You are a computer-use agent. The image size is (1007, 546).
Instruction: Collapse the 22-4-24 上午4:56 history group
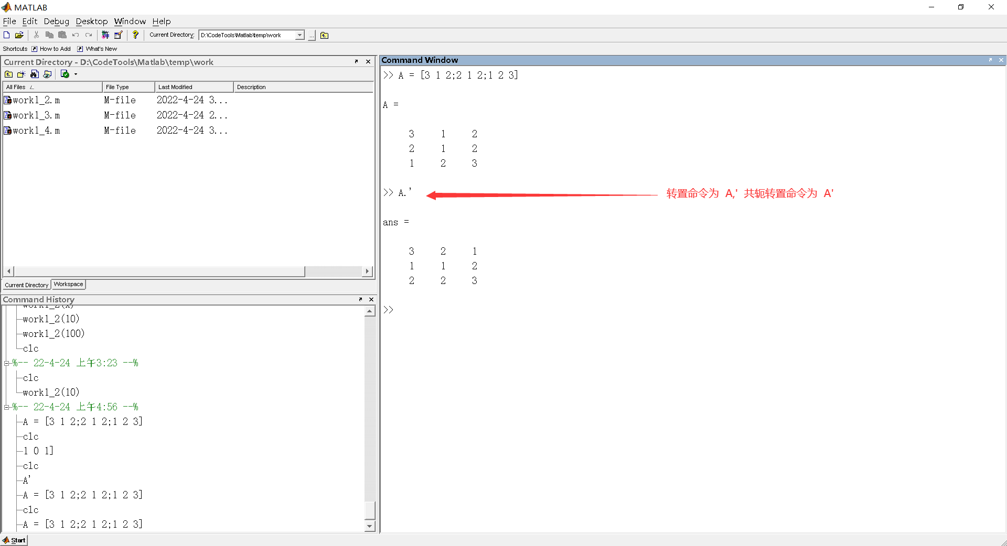7,407
